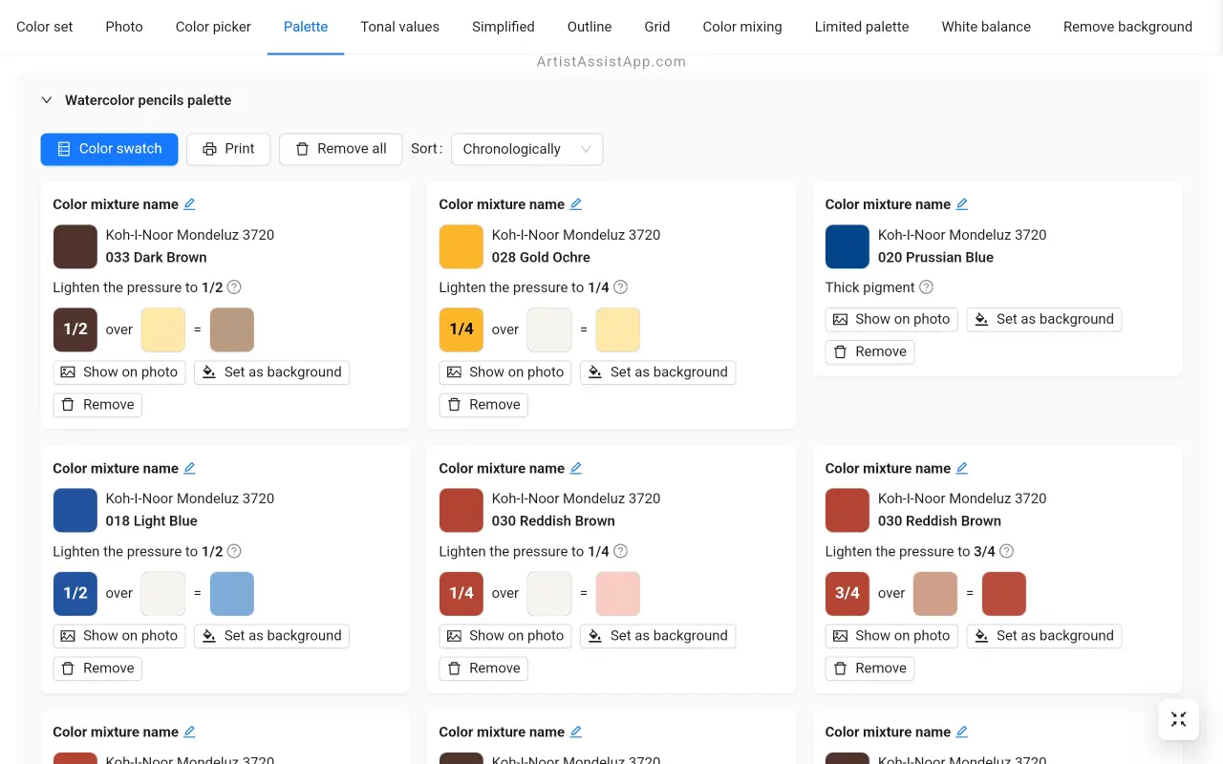Click the light blue result swatch
Image resolution: width=1223 pixels, height=764 pixels.
[232, 594]
